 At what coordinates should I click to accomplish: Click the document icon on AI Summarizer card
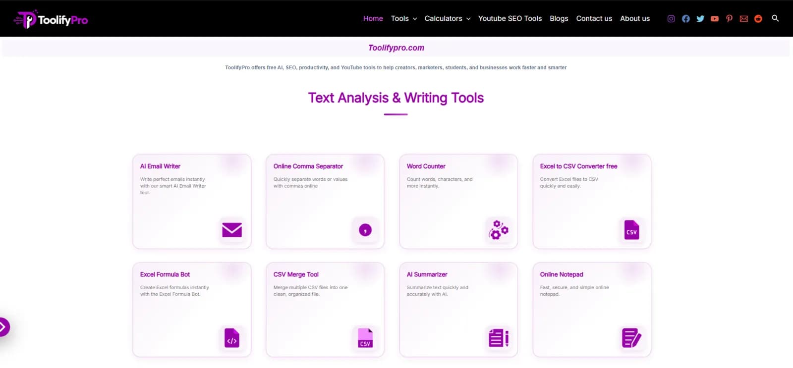[499, 338]
